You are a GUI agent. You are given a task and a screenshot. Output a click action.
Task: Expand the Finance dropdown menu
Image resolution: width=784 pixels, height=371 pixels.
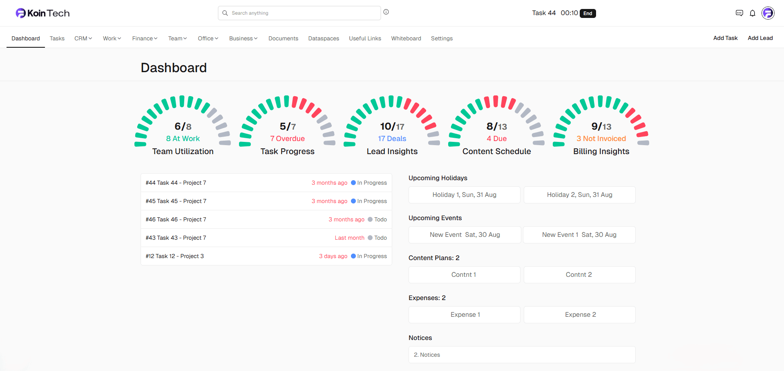click(145, 38)
